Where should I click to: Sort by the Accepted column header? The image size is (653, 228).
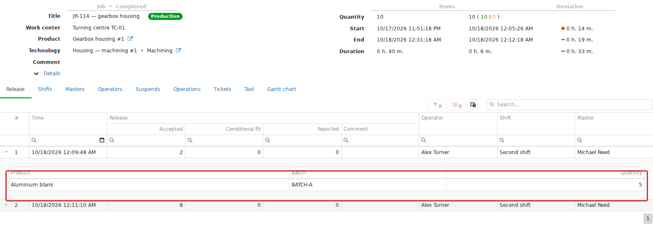(x=146, y=129)
